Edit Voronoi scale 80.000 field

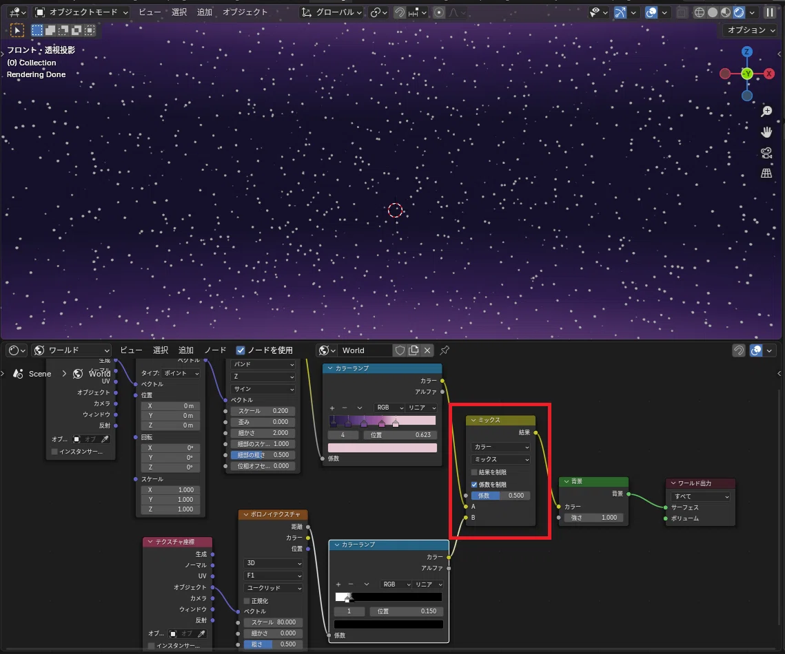tap(273, 622)
